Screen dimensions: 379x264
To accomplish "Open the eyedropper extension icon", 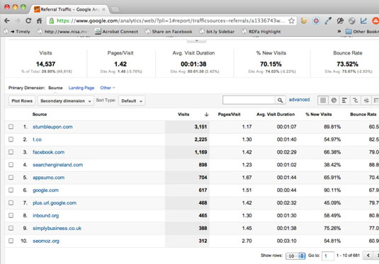I will click(x=328, y=21).
